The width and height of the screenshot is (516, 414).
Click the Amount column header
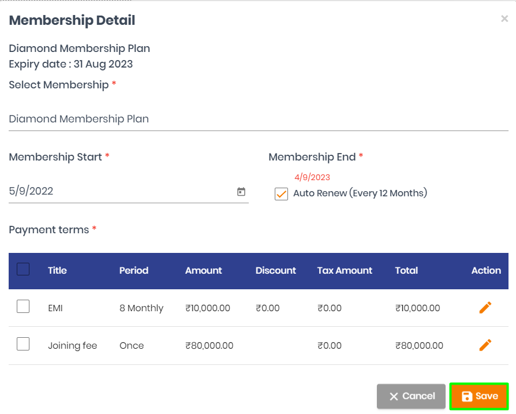point(204,271)
